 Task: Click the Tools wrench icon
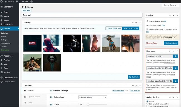pos(1,68)
